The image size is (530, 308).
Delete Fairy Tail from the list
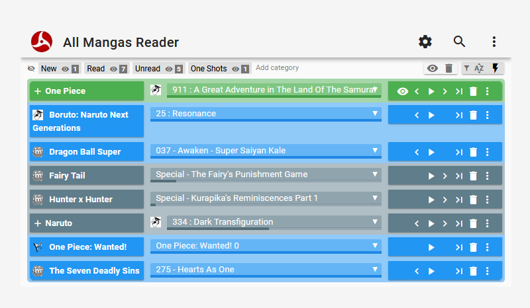(x=473, y=176)
